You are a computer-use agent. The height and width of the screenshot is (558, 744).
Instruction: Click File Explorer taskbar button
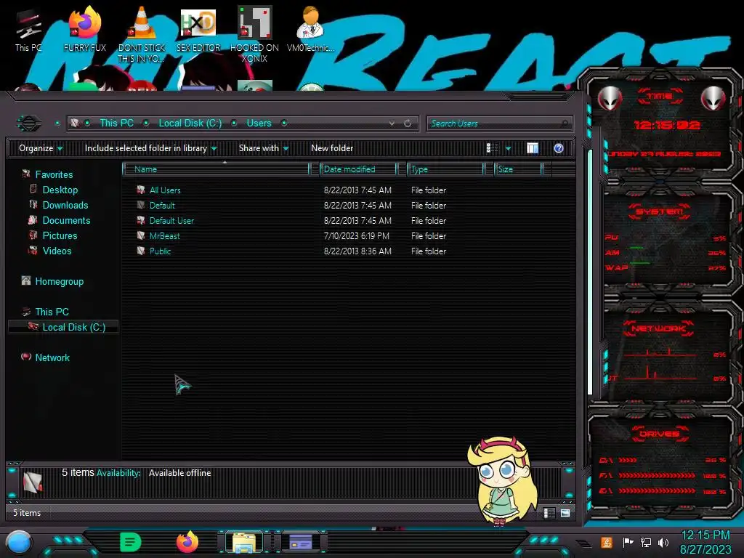point(244,542)
